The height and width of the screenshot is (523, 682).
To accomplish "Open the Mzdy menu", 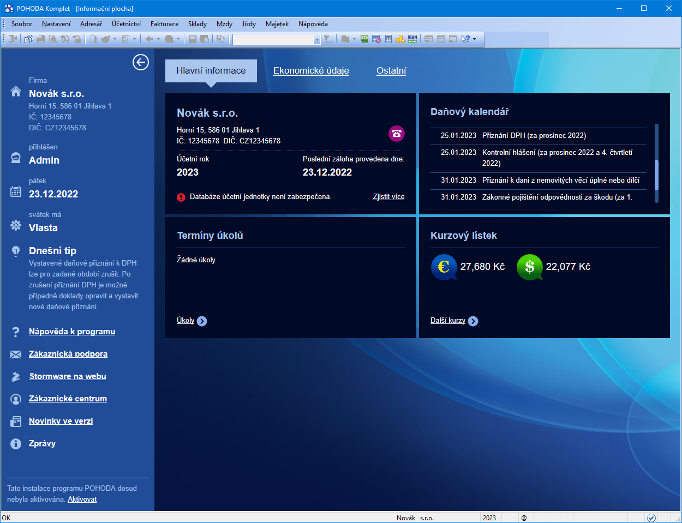I will click(x=224, y=24).
